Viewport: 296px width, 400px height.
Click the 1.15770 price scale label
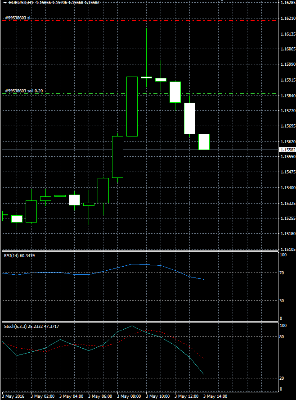click(x=288, y=111)
